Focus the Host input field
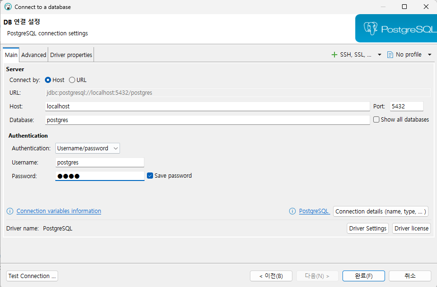The width and height of the screenshot is (437, 287). 207,106
